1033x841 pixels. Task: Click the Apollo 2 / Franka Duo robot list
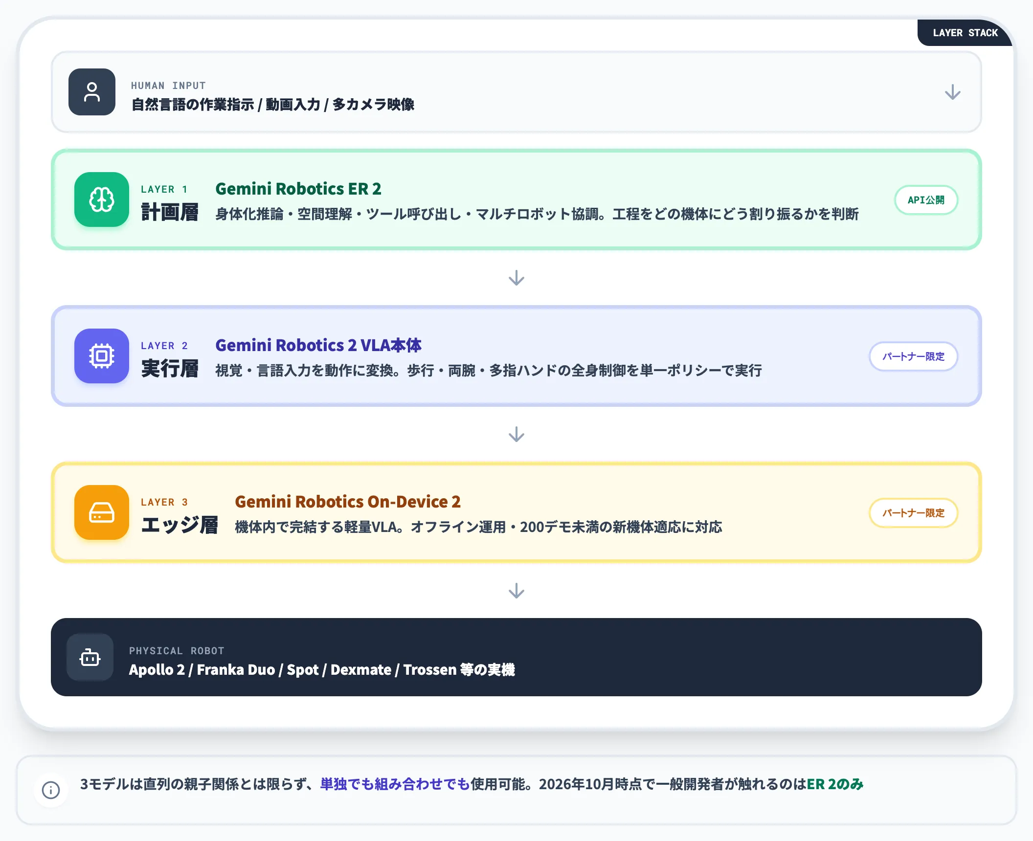pyautogui.click(x=322, y=670)
